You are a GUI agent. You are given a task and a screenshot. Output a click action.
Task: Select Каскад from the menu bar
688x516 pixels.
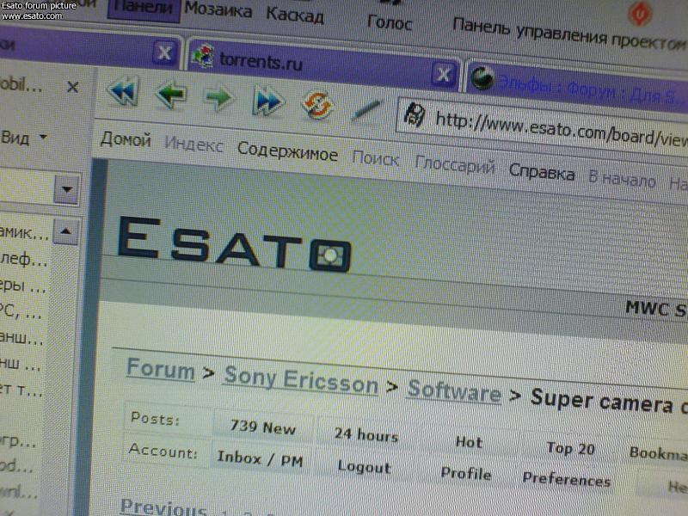[x=295, y=15]
